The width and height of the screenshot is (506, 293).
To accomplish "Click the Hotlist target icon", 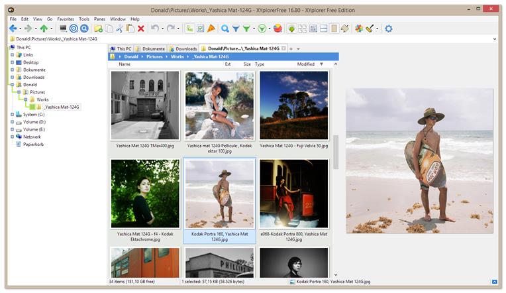I will (74, 29).
